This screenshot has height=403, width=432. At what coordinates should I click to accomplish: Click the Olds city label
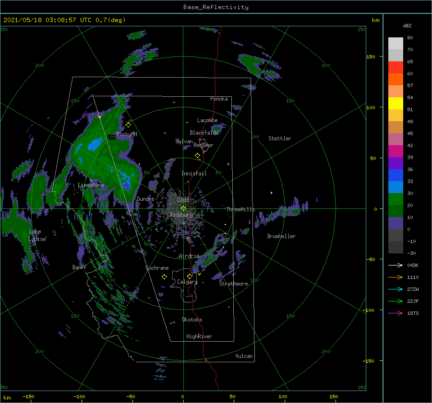[183, 200]
